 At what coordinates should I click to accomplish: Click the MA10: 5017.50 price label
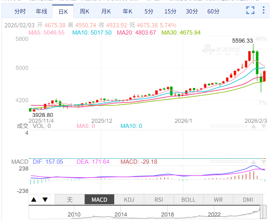(92, 33)
